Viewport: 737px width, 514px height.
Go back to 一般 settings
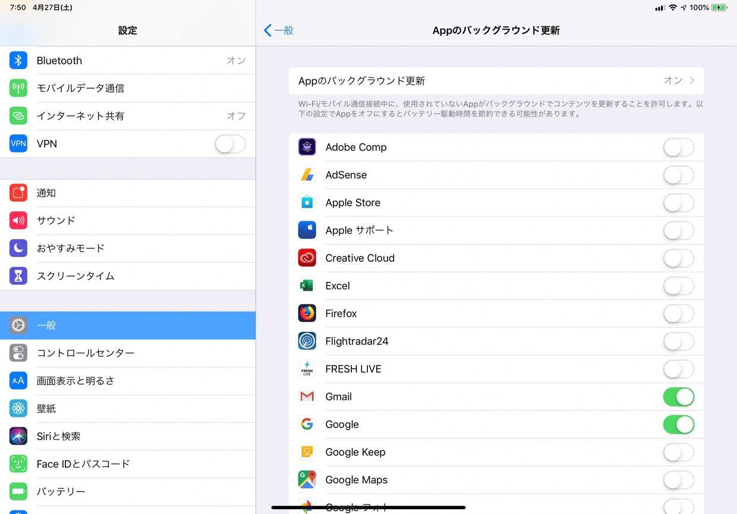(279, 30)
